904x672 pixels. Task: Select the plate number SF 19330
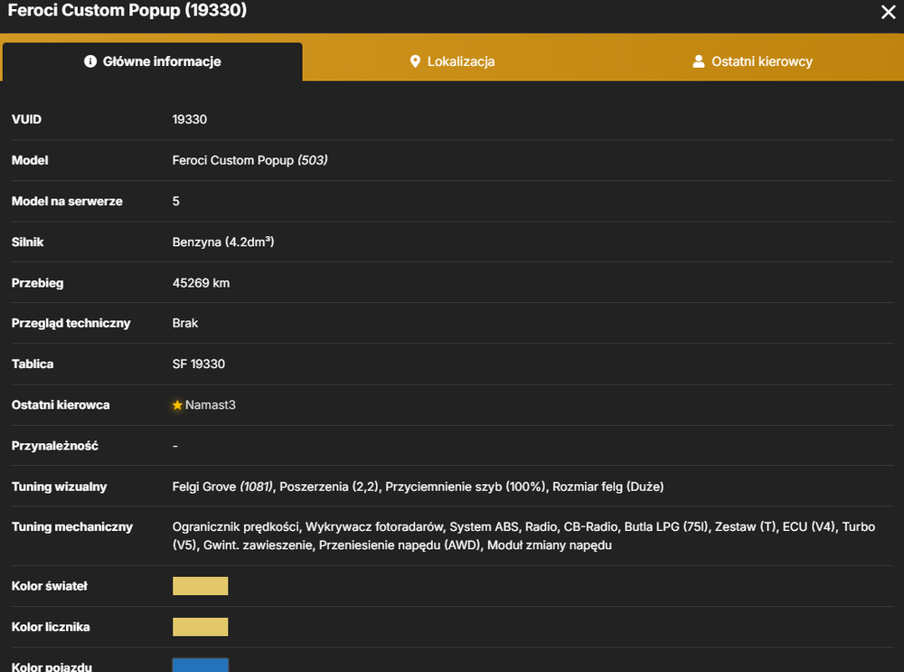pyautogui.click(x=198, y=364)
